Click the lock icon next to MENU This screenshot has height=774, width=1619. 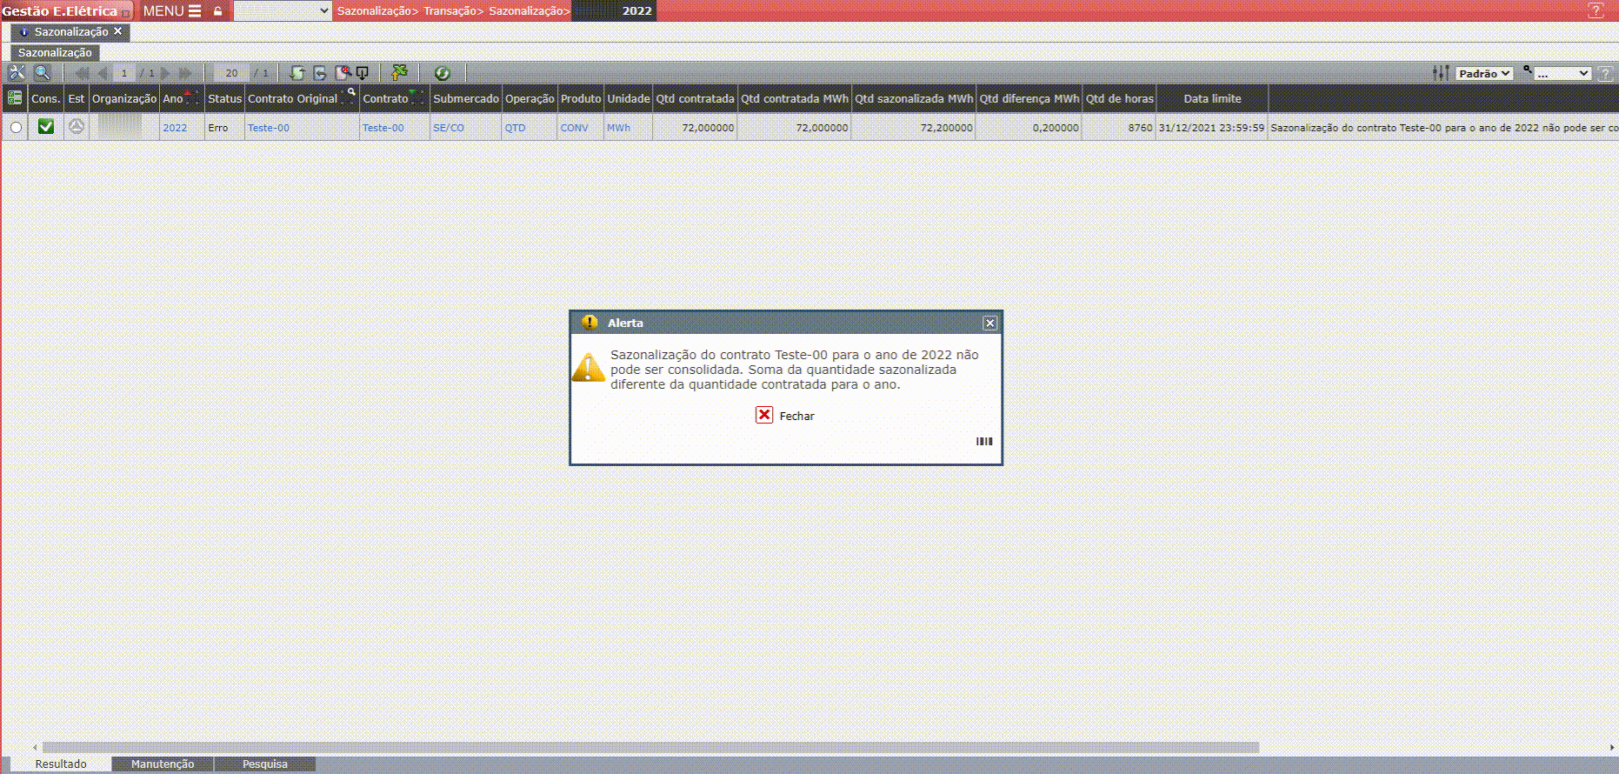tap(217, 11)
